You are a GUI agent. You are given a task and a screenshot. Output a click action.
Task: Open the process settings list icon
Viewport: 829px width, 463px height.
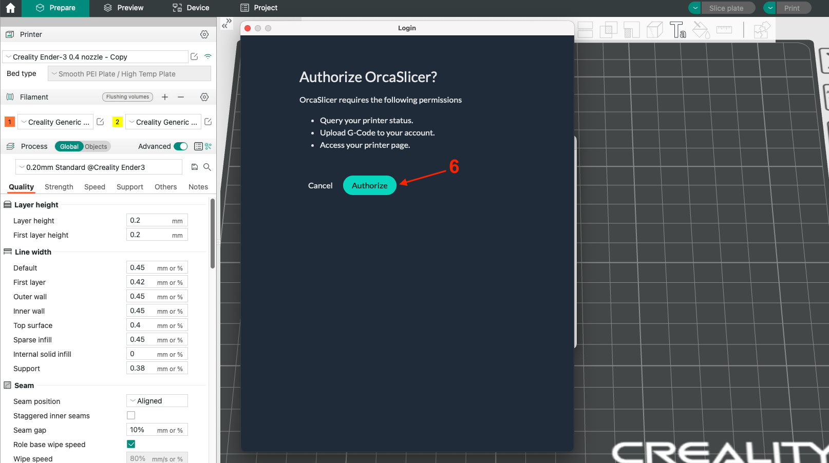(x=198, y=146)
